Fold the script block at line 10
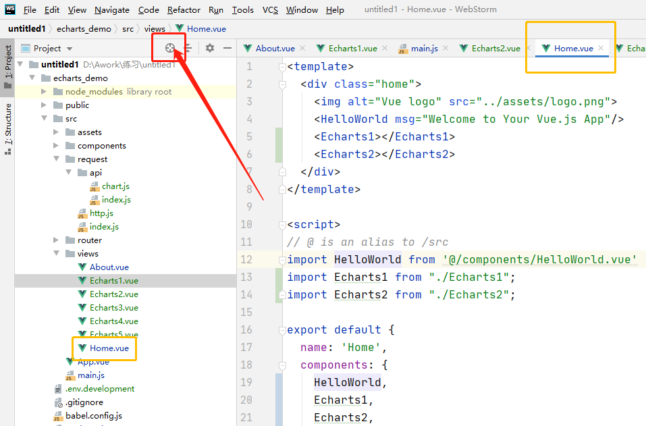The width and height of the screenshot is (646, 426). point(282,225)
